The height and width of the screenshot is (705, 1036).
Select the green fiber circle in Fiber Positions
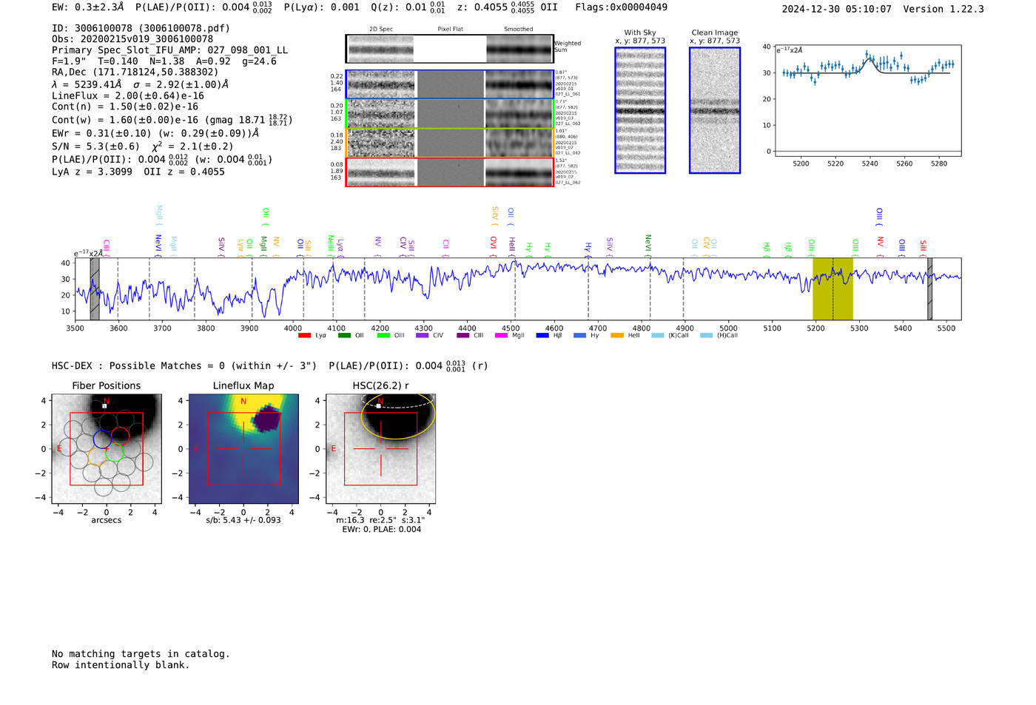pos(114,453)
